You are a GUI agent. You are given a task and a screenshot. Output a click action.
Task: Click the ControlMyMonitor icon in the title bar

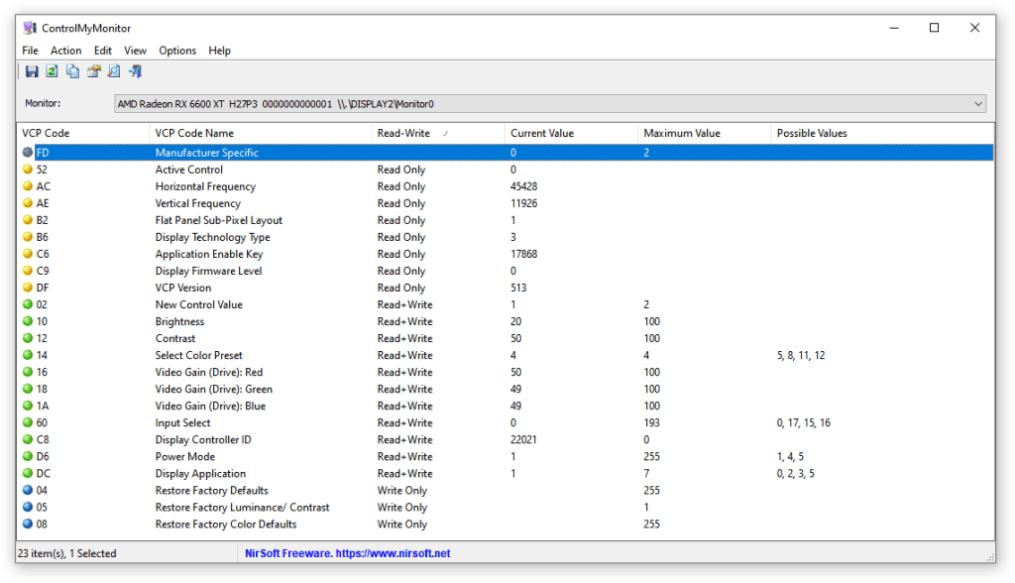point(30,28)
